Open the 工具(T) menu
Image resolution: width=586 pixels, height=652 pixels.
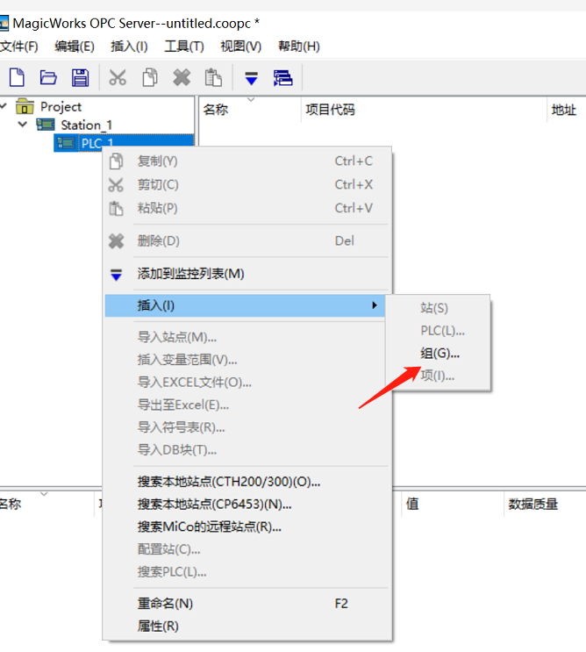pos(184,47)
